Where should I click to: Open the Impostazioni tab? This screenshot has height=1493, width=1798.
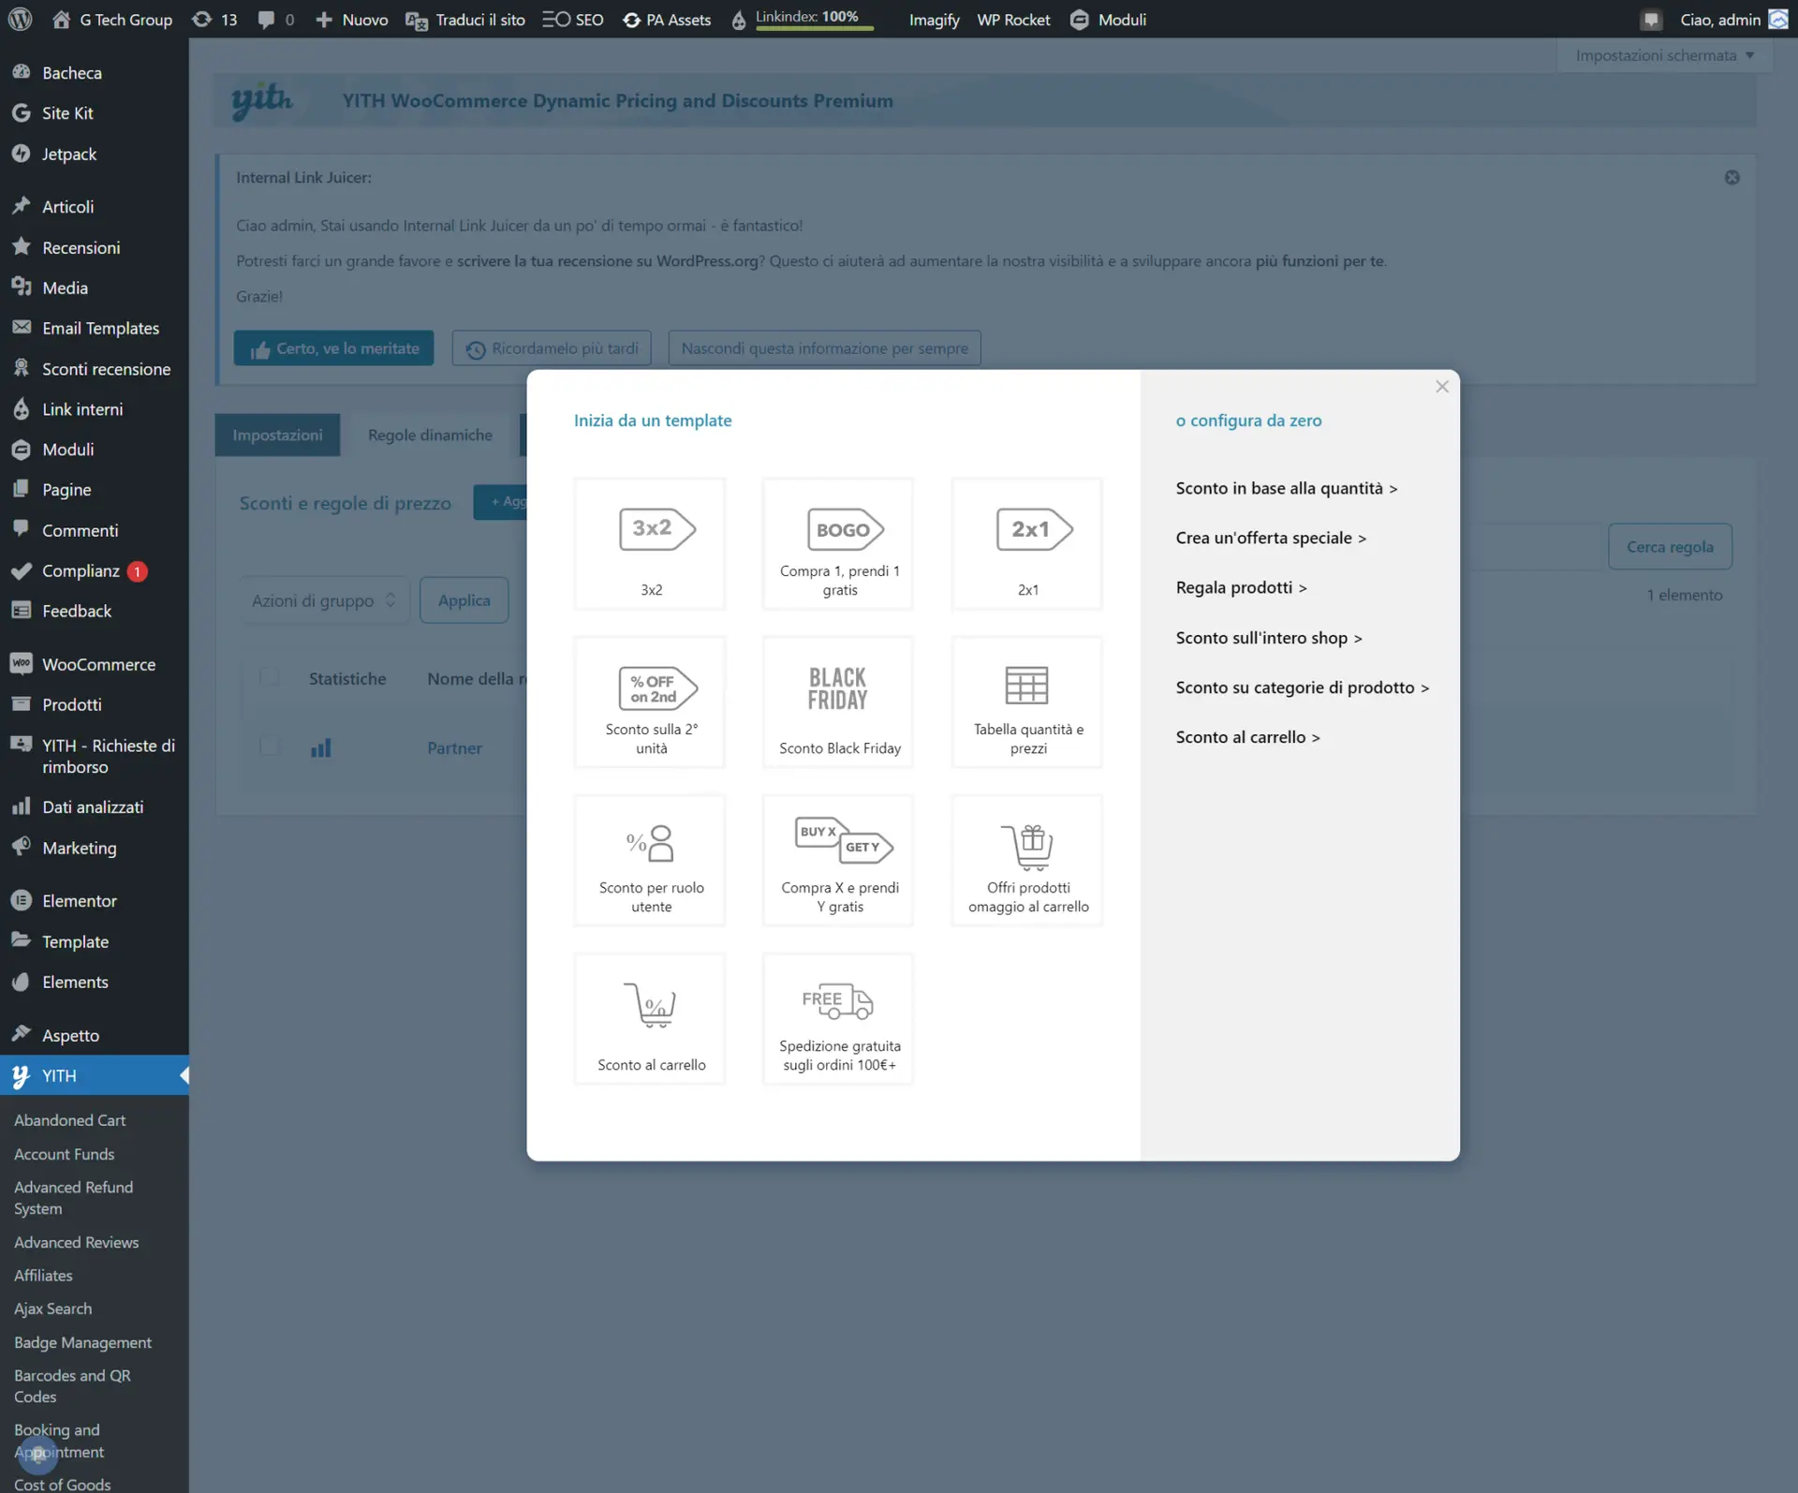coord(277,434)
